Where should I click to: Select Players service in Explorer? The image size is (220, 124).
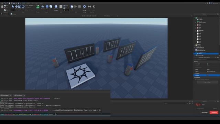pyautogui.click(x=199, y=44)
